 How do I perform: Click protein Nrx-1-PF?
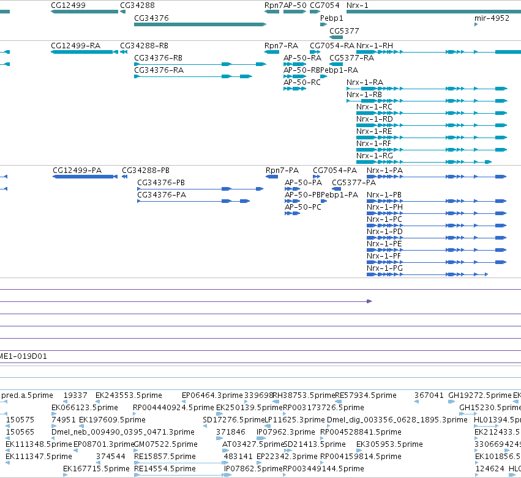tap(437, 262)
